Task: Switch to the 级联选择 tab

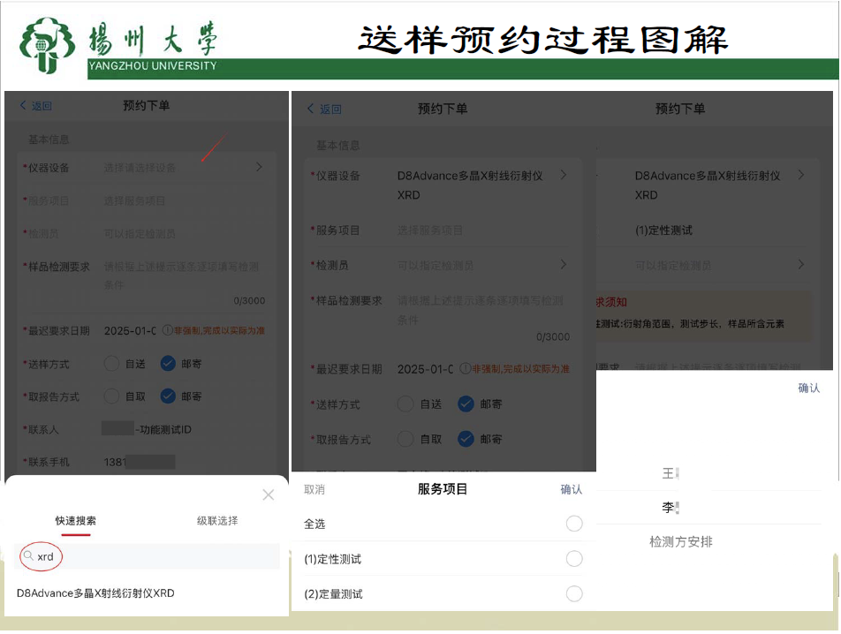Action: tap(216, 521)
